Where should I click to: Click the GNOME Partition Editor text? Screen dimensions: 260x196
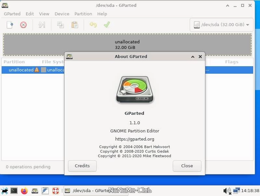click(135, 131)
